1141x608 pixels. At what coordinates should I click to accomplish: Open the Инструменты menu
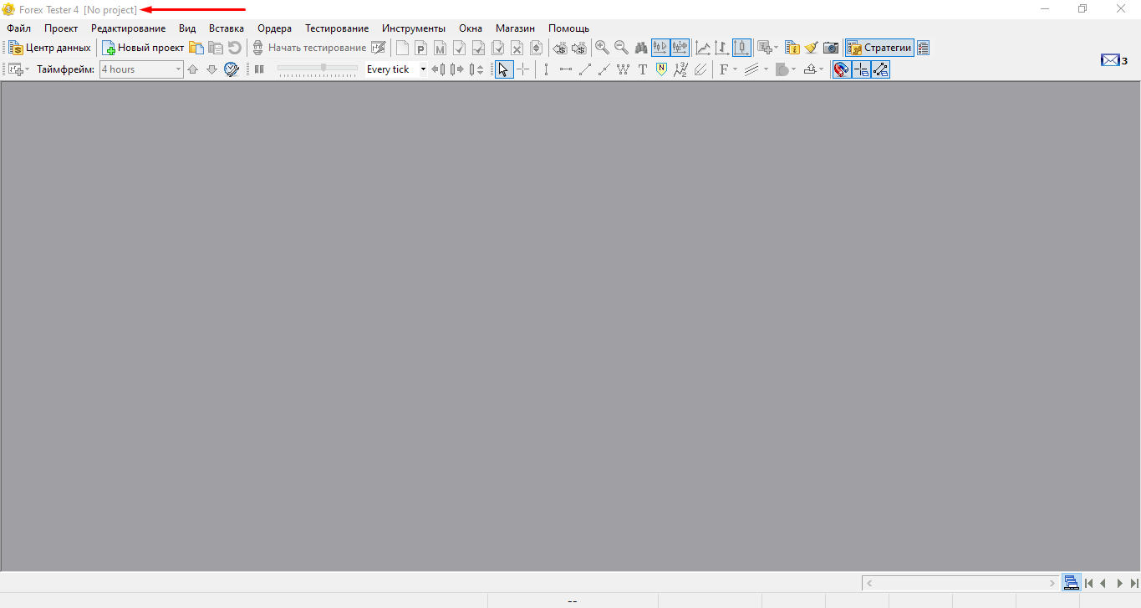(x=413, y=28)
